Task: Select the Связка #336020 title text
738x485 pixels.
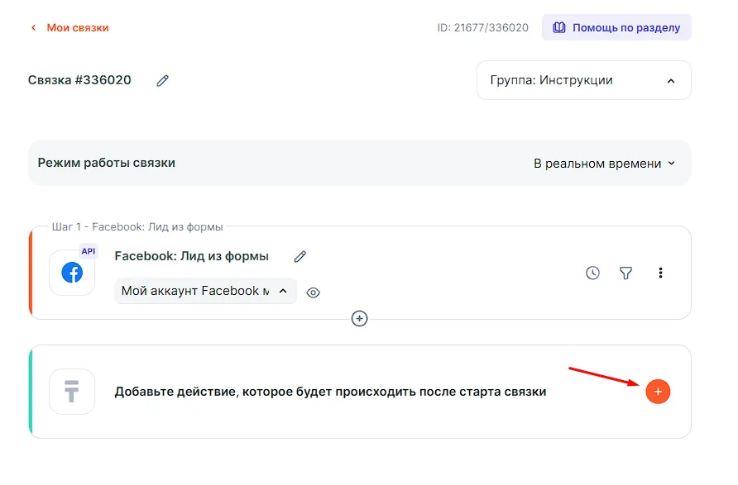Action: [x=79, y=80]
